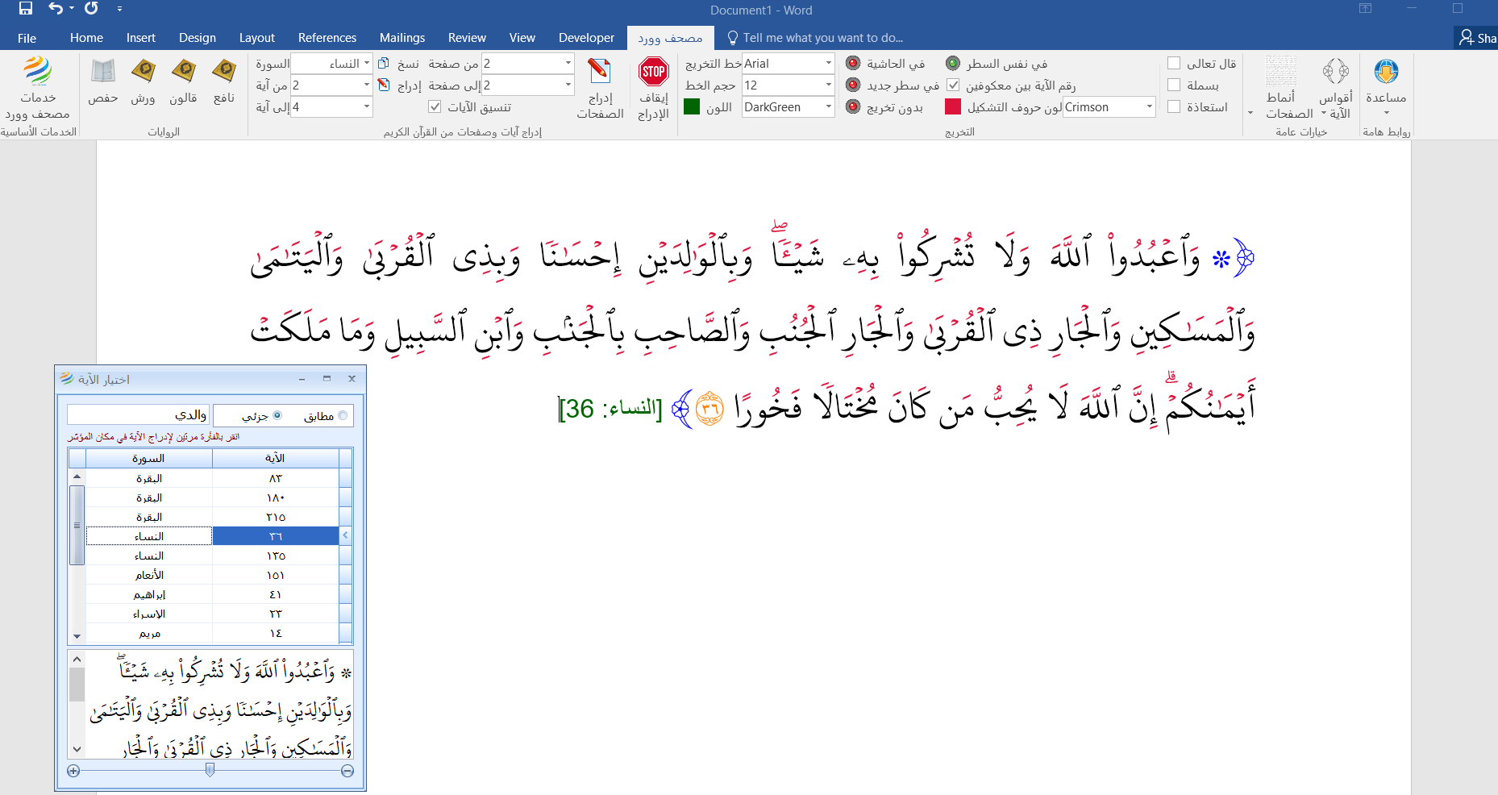
Task: Click the lightbulb Tell me icon
Action: pos(732,38)
